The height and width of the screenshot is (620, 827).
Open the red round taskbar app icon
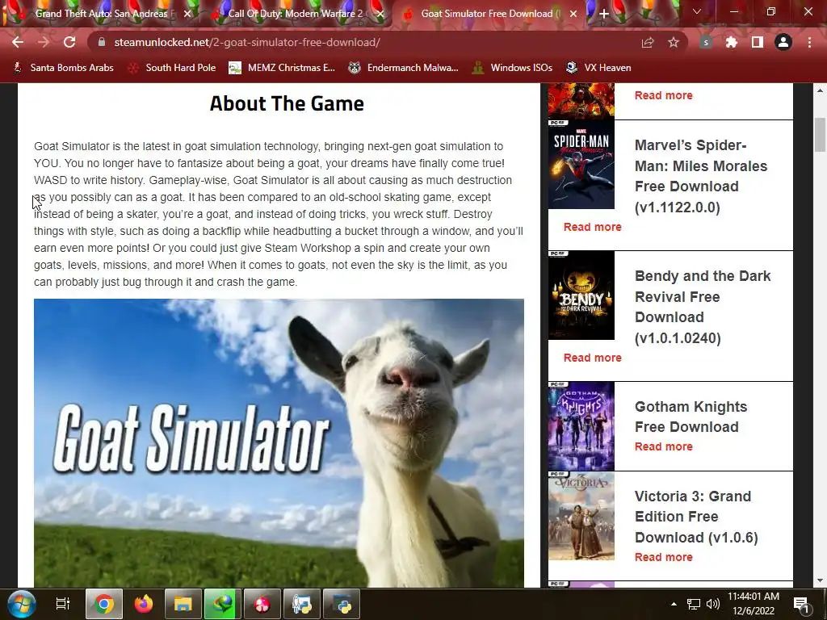[262, 604]
